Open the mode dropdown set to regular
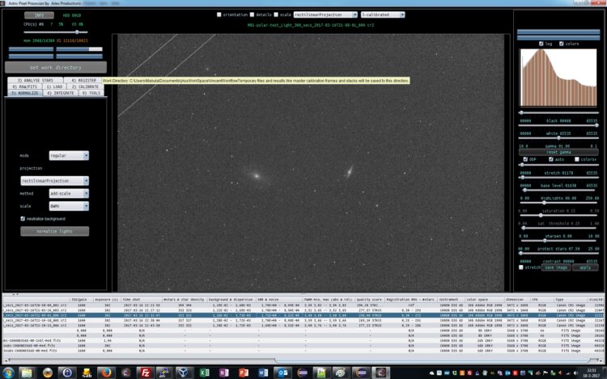This screenshot has width=607, height=379. [69, 155]
